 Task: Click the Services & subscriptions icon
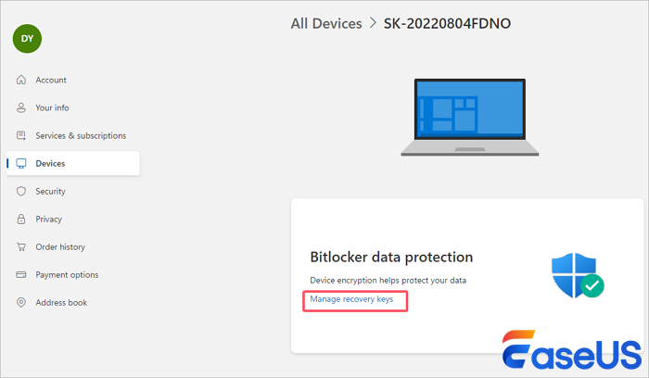(21, 136)
